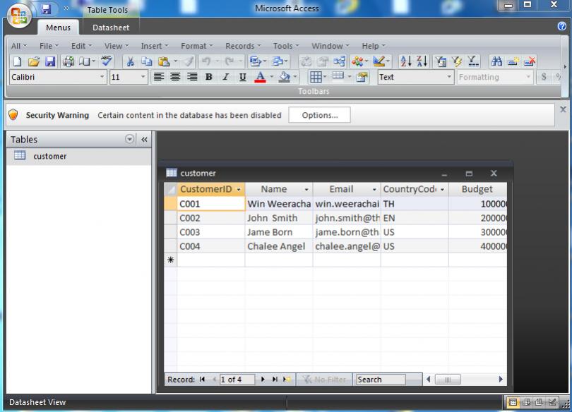572x412 pixels.
Task: Open the Office button
Action: click(x=19, y=16)
